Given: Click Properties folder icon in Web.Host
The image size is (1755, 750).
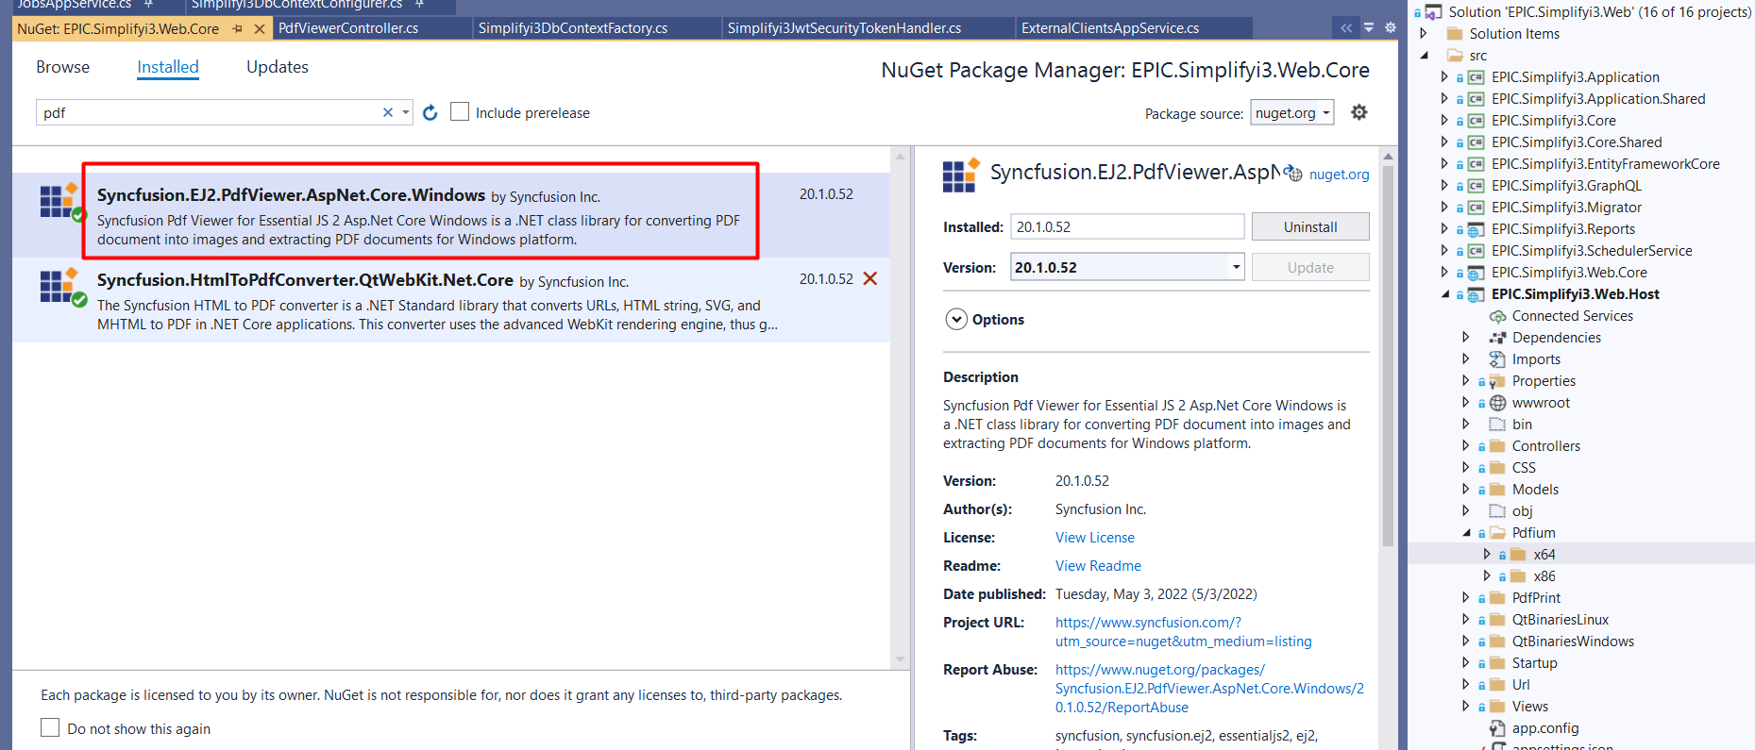Looking at the screenshot, I should pyautogui.click(x=1497, y=381).
